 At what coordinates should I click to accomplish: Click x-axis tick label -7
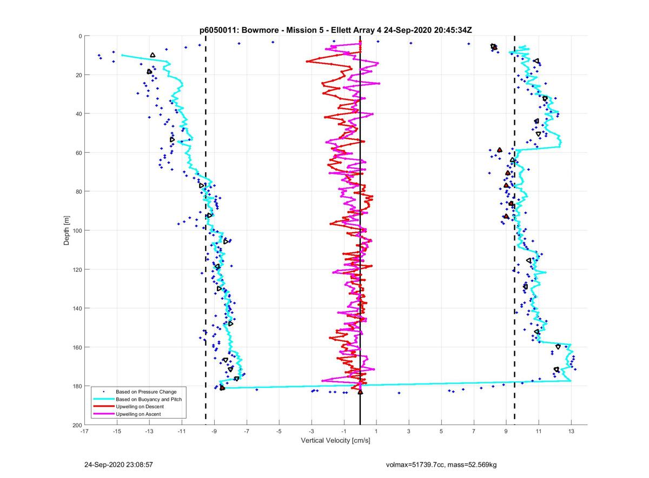(x=247, y=432)
